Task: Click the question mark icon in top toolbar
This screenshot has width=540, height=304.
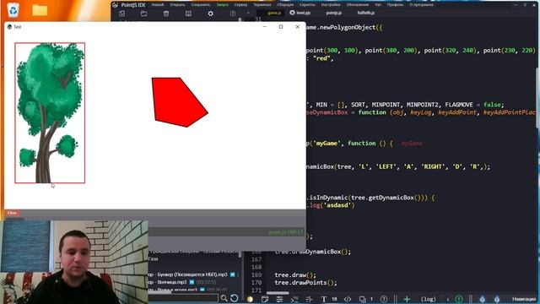Action: click(233, 14)
